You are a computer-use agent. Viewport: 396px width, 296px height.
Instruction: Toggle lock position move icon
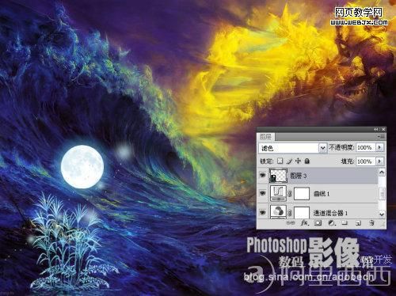(x=298, y=161)
